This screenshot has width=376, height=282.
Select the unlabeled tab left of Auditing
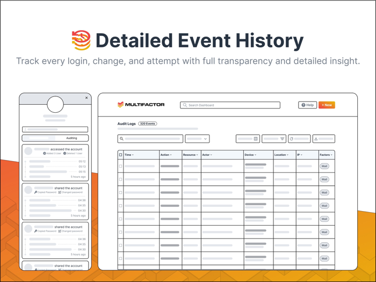[x=39, y=138]
